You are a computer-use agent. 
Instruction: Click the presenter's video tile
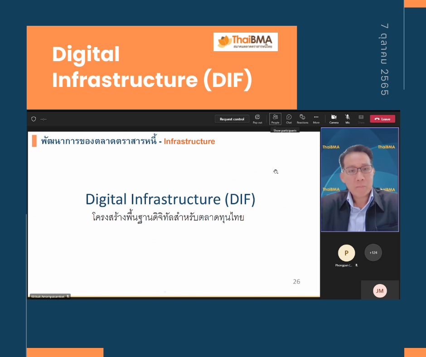tap(359, 179)
